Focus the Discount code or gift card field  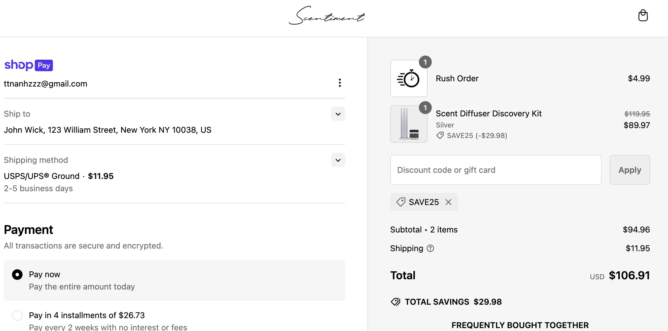coord(496,170)
